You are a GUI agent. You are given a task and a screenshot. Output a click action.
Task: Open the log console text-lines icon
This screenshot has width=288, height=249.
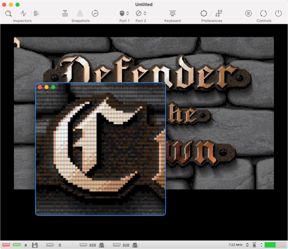(36, 13)
